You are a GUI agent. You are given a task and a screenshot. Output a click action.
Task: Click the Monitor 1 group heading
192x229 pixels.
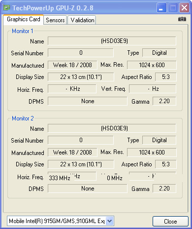click(x=23, y=31)
